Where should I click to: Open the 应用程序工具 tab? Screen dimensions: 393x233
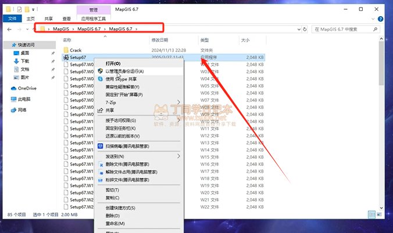[x=94, y=19]
